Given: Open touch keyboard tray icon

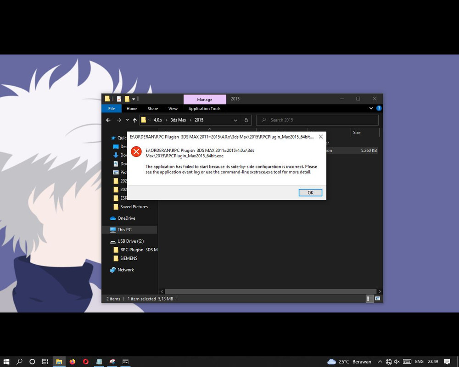Looking at the screenshot, I should pyautogui.click(x=407, y=362).
